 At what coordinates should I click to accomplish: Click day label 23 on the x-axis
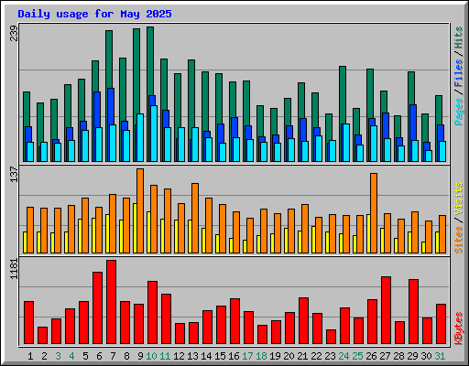pos(330,356)
